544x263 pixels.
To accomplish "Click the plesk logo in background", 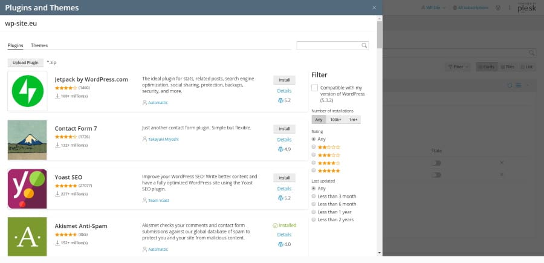I will point(526,8).
